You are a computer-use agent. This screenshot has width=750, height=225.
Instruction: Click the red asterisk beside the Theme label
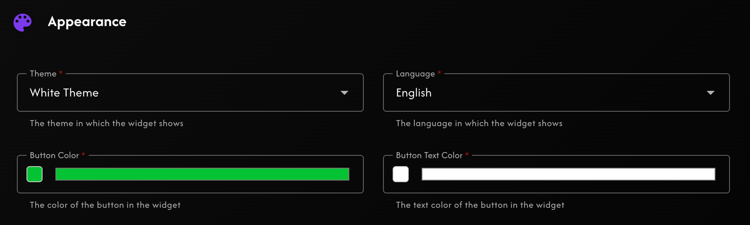pyautogui.click(x=61, y=73)
